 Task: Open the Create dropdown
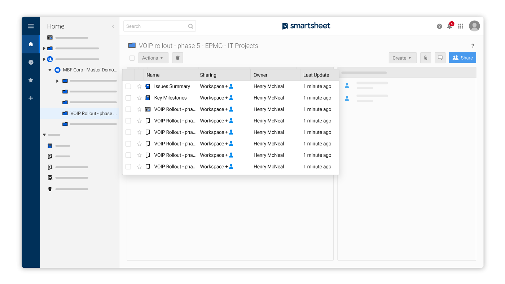[402, 57]
